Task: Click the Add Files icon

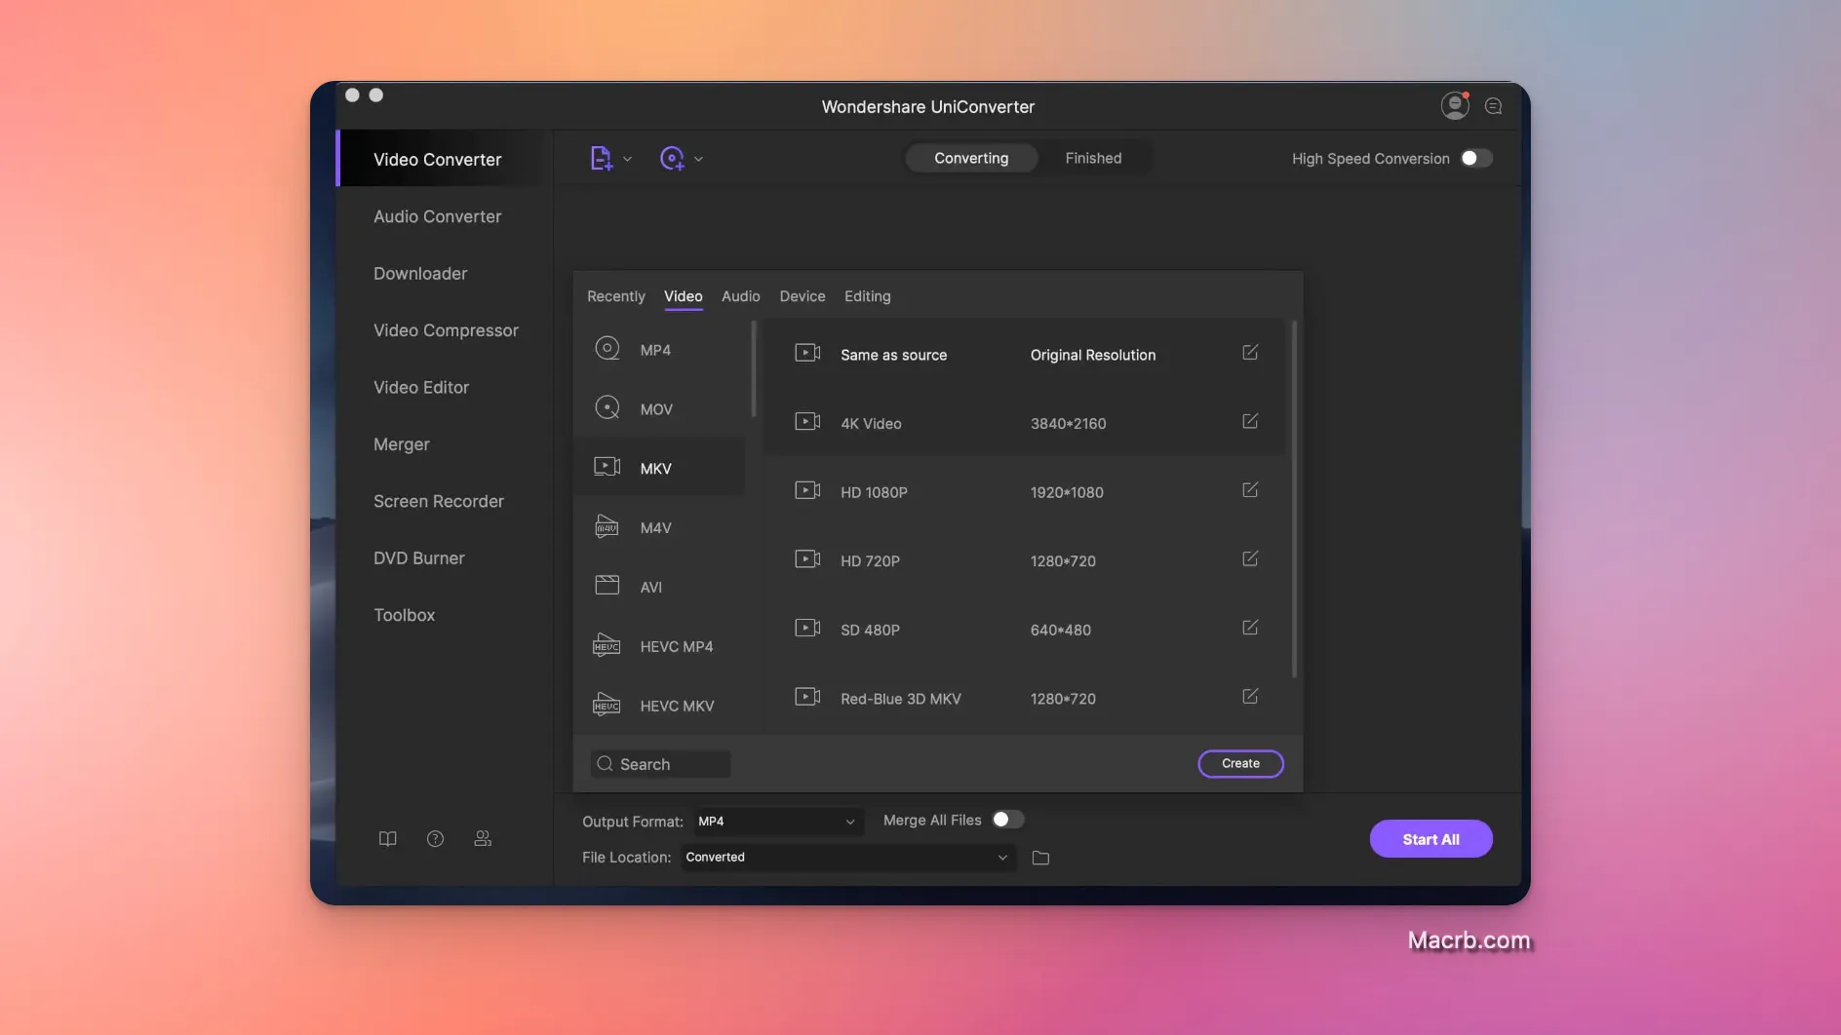Action: [601, 158]
